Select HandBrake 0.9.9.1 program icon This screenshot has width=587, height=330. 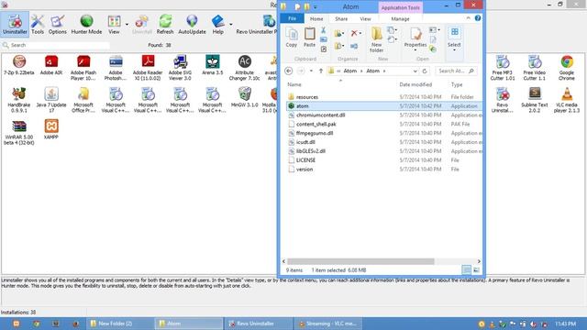click(18, 100)
